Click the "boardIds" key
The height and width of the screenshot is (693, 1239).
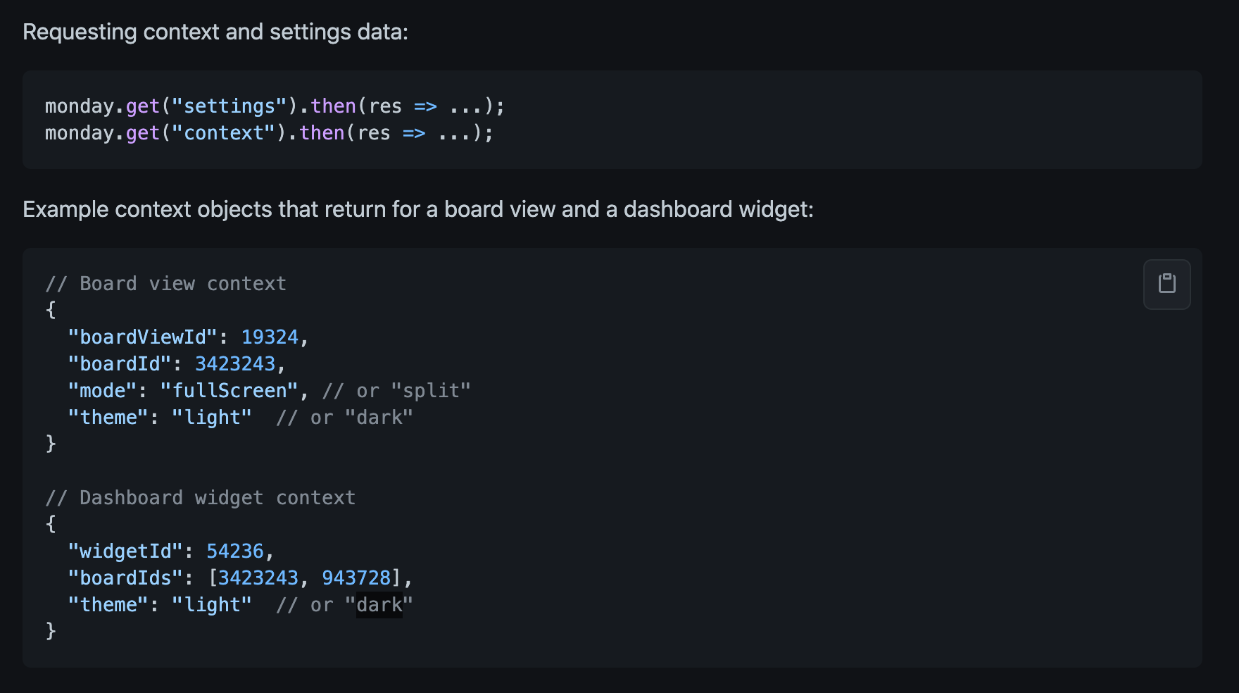point(125,578)
